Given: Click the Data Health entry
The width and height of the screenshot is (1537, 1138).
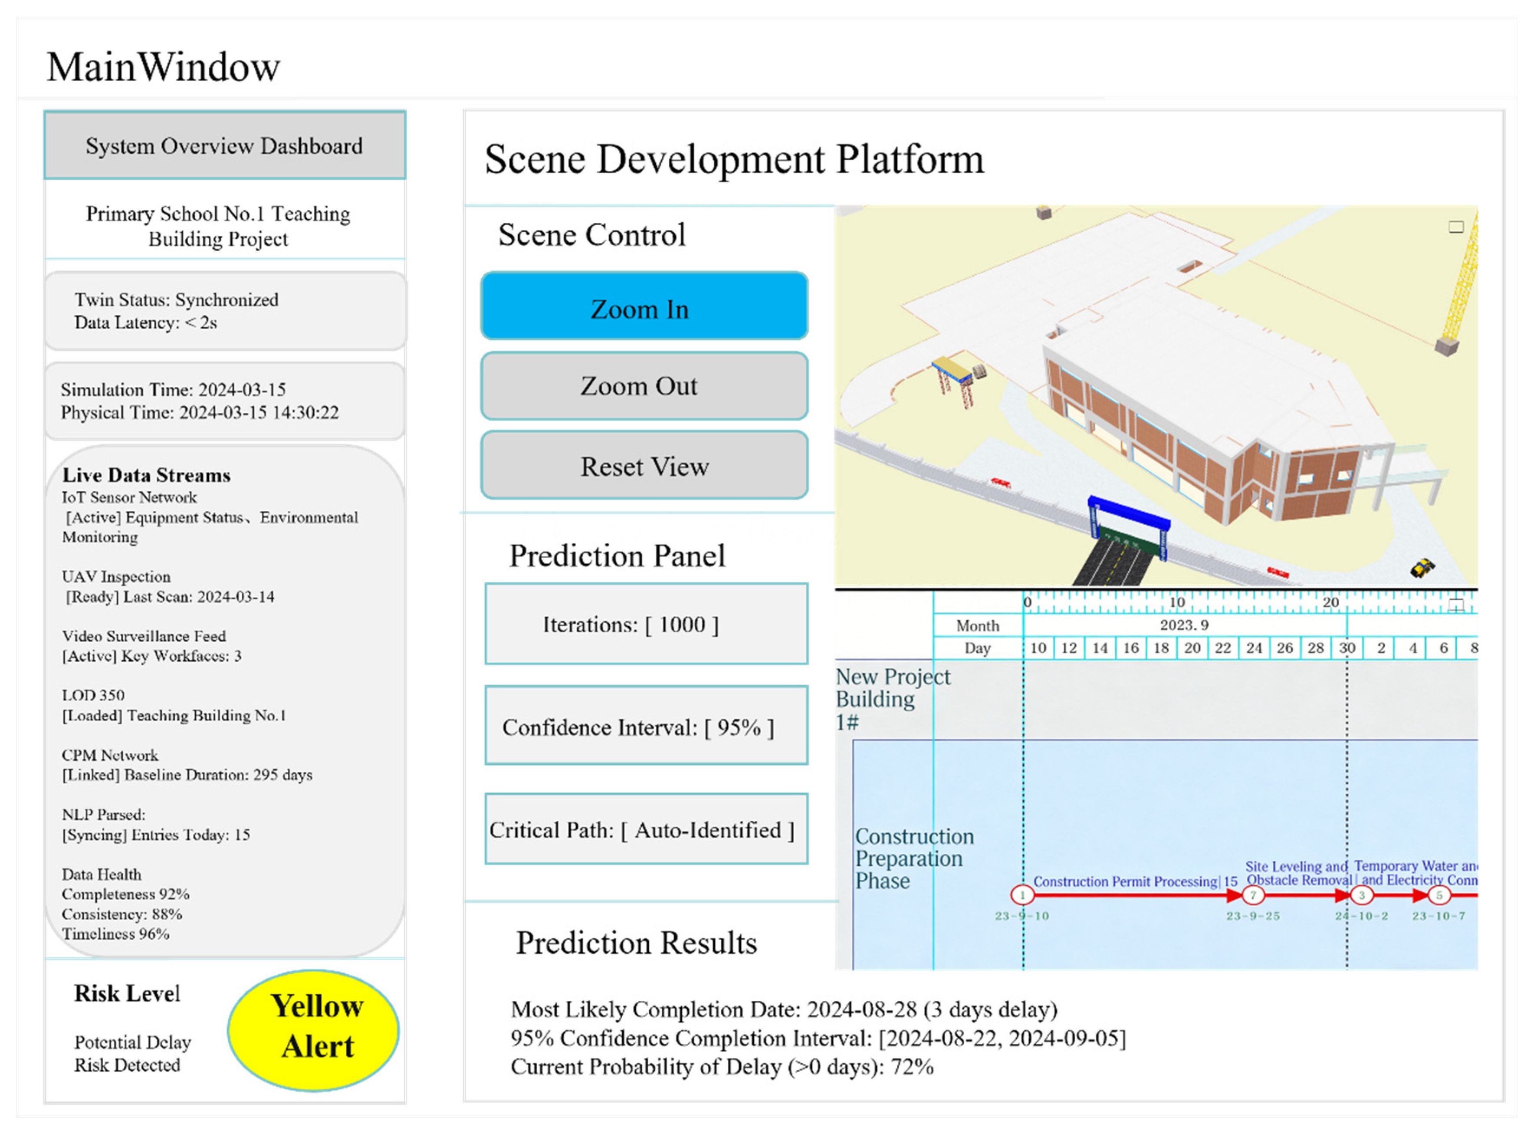Looking at the screenshot, I should [x=125, y=904].
